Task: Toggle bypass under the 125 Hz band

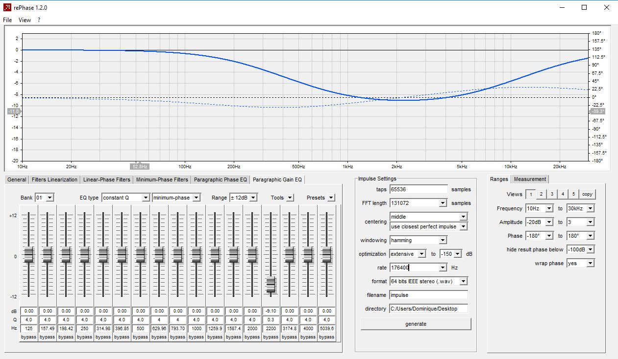Action: point(28,337)
